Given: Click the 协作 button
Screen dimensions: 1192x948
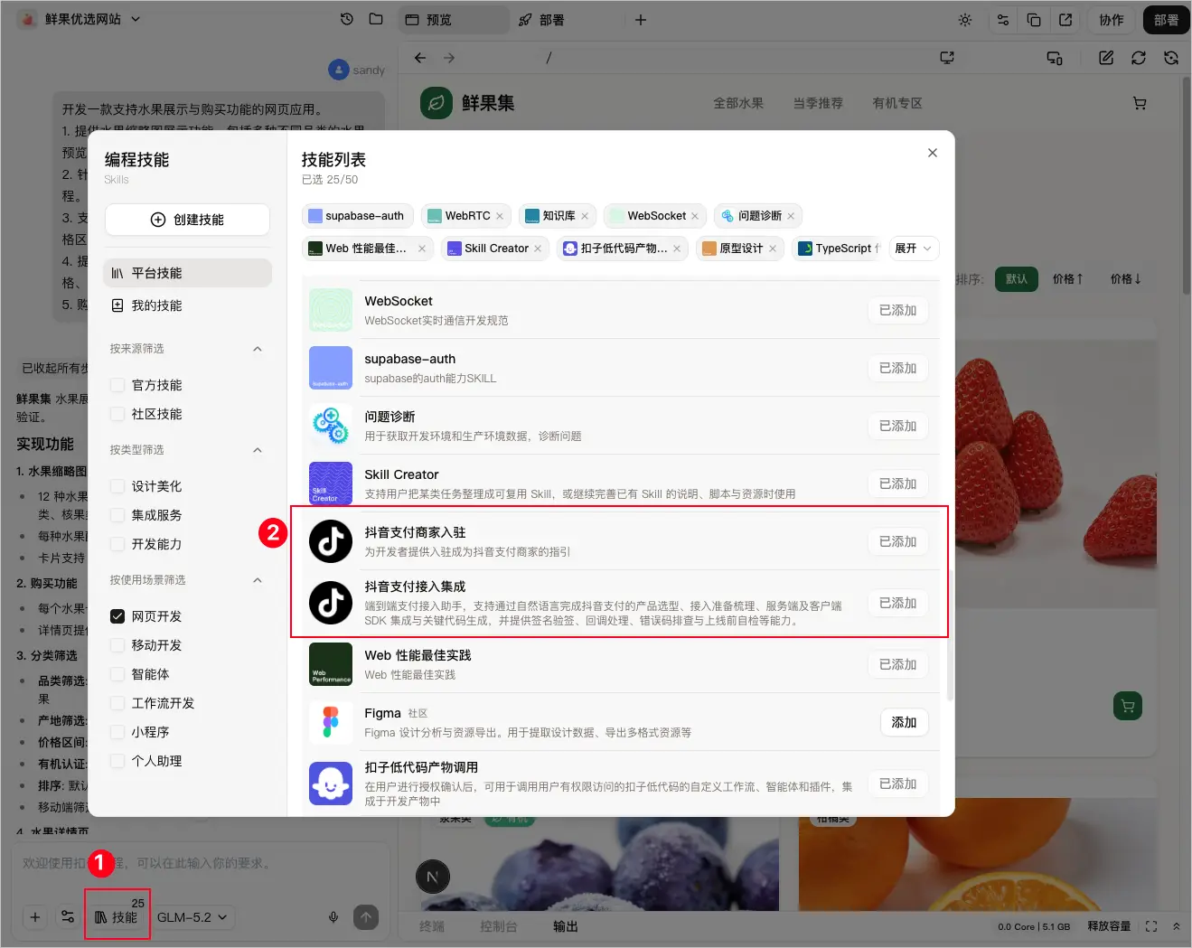Looking at the screenshot, I should click(1111, 20).
